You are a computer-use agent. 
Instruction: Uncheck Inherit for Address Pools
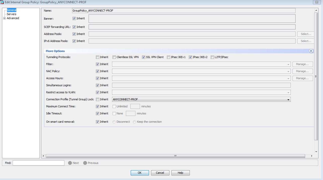[x=74, y=34]
